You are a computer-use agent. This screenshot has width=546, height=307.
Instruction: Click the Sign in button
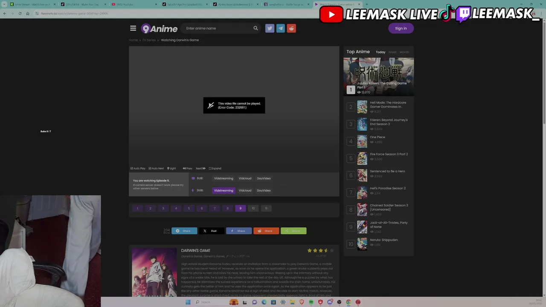point(401,28)
